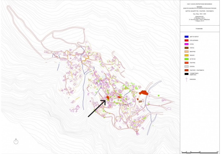This screenshot has width=221, height=154.
Task: Click the map scale bar
Action: pos(200,152)
